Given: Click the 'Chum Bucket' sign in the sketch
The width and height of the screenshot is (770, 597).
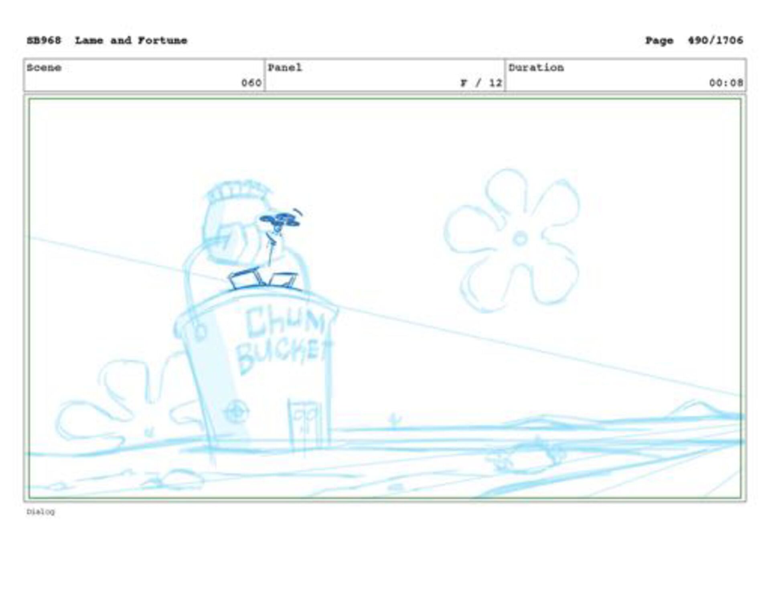Looking at the screenshot, I should [284, 340].
